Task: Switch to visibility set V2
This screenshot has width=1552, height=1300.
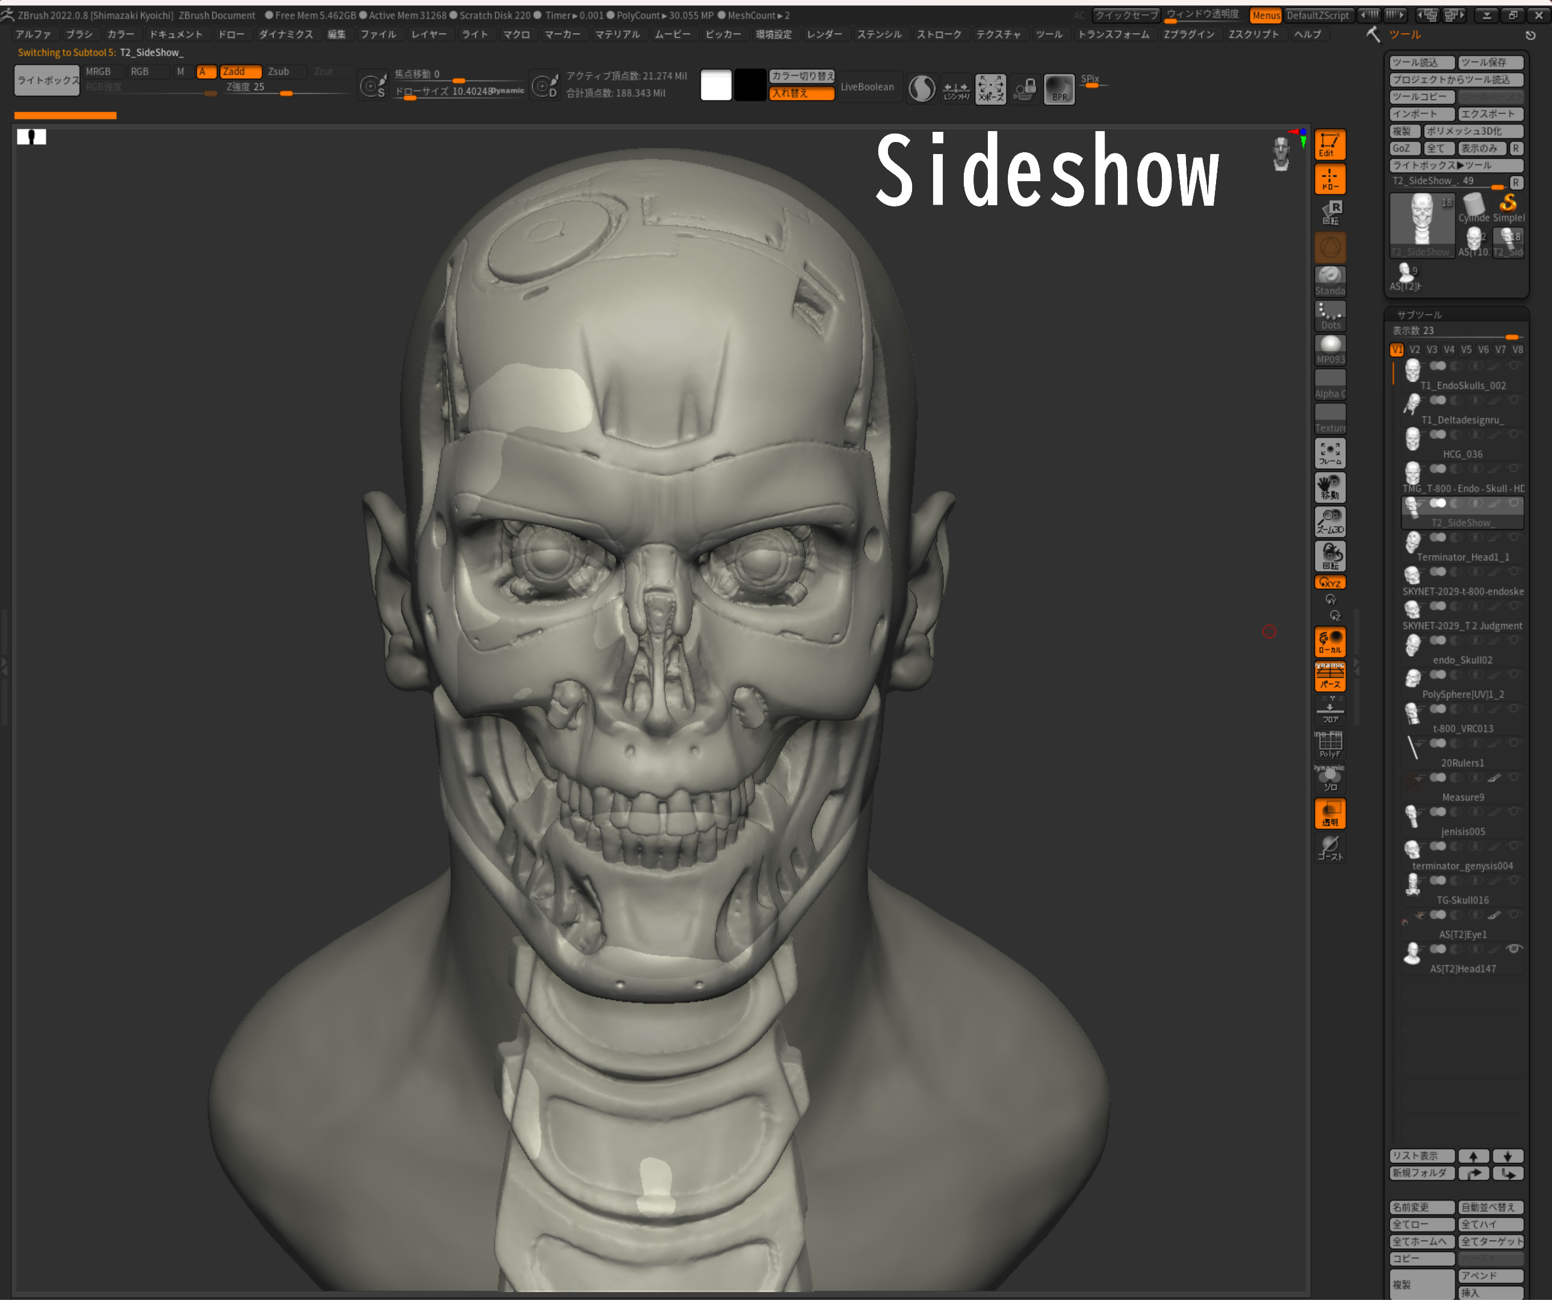Action: coord(1414,349)
